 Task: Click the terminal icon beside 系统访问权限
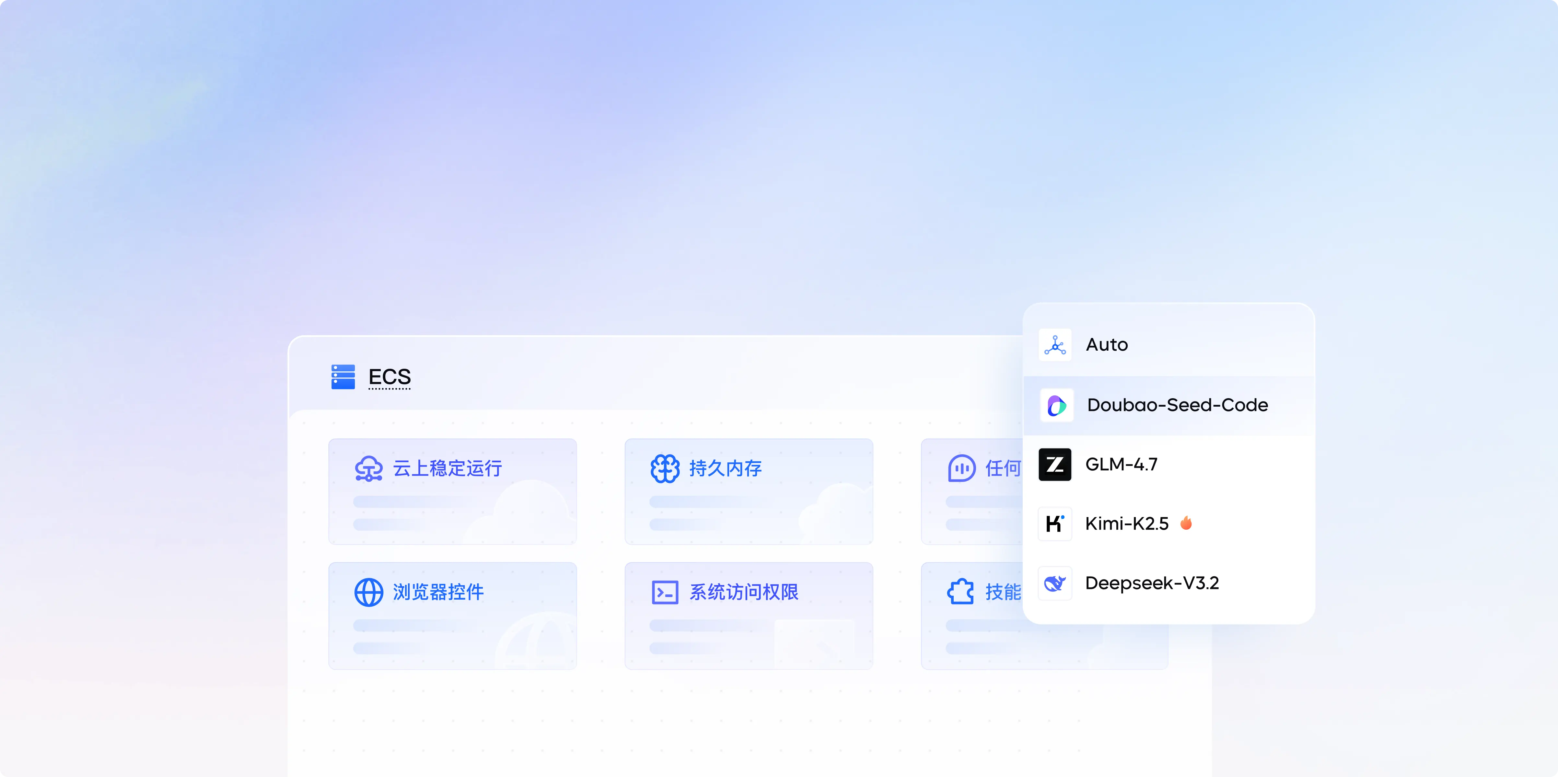point(665,592)
